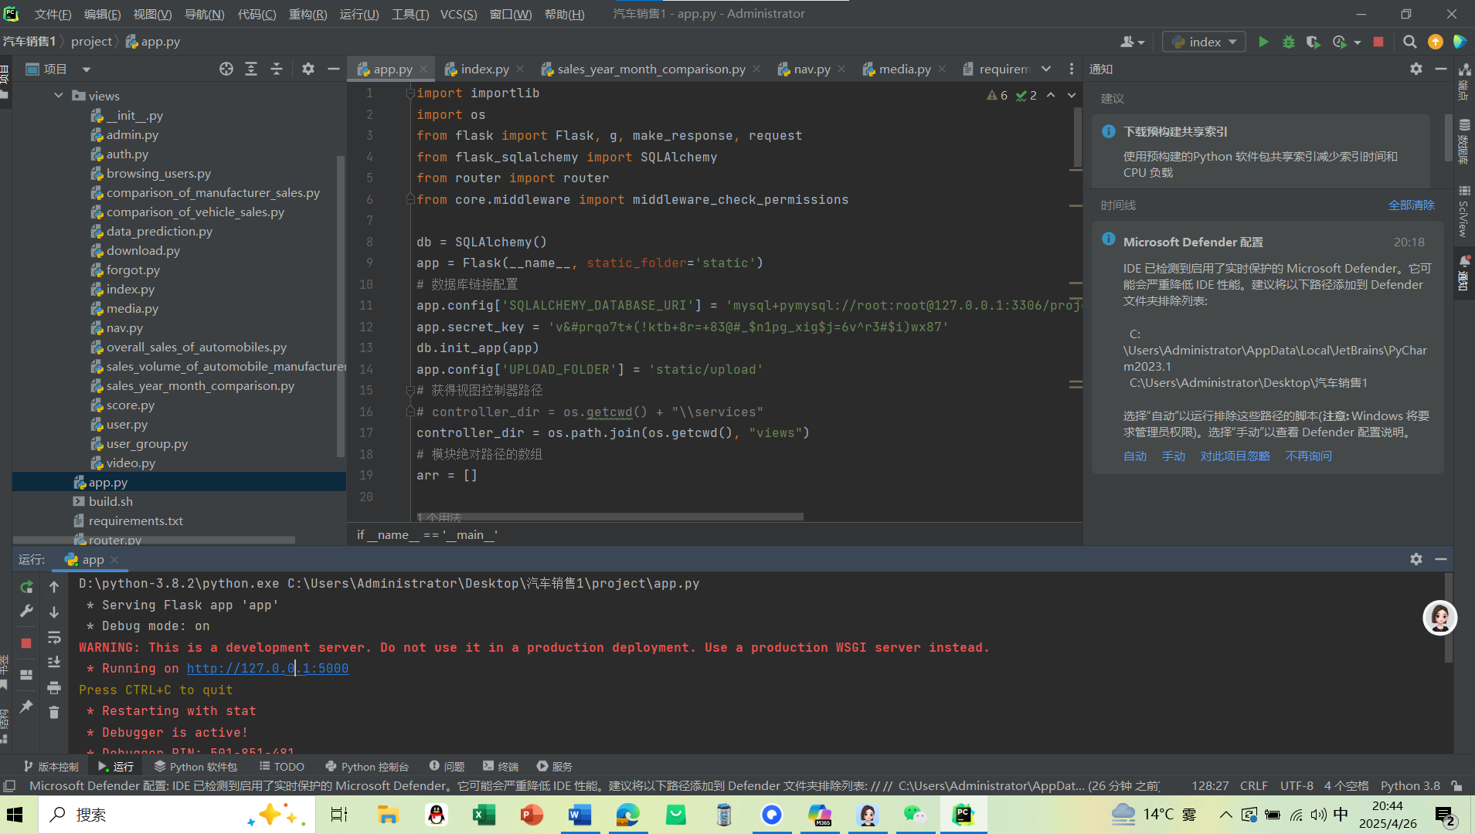Screen dimensions: 1475x834
Task: Click Python 3.8 interpreter in status bar
Action: [1410, 785]
